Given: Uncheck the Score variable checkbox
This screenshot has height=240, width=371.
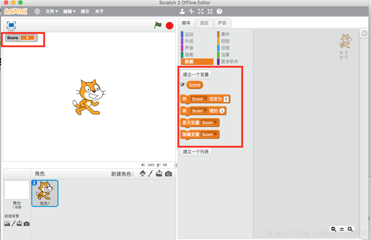Looking at the screenshot, I should click(x=182, y=85).
